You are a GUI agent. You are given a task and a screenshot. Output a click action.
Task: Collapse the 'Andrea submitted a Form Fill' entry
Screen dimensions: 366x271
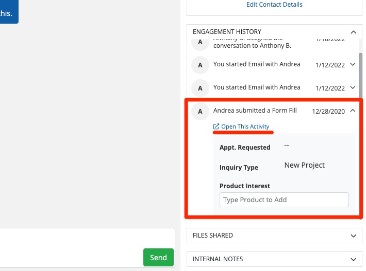pyautogui.click(x=353, y=111)
